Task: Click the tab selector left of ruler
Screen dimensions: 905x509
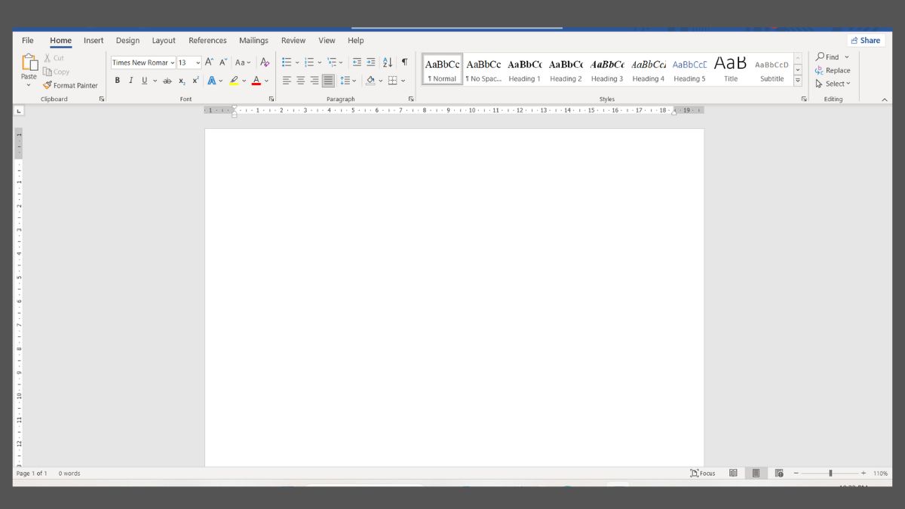Action: [19, 111]
